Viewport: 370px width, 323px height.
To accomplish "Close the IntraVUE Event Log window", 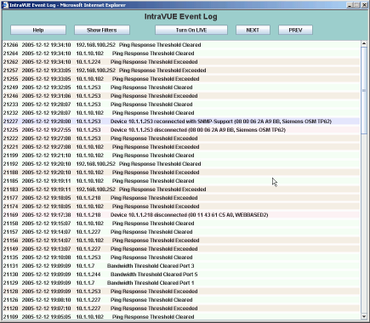I will coord(364,5).
